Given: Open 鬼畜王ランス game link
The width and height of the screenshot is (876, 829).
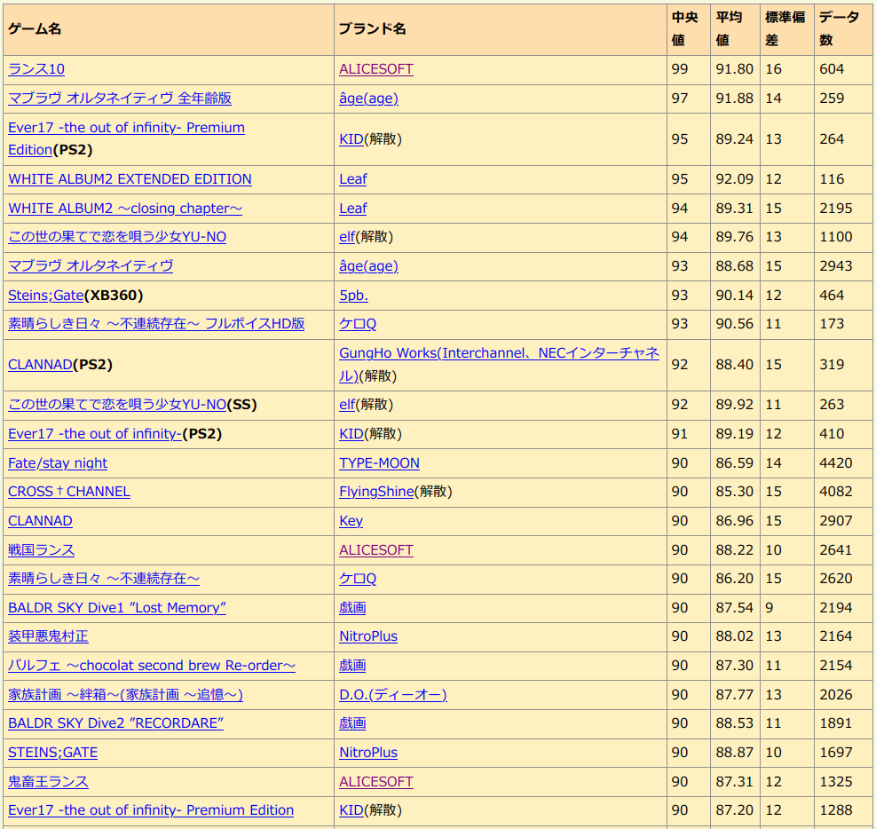Looking at the screenshot, I should click(48, 782).
